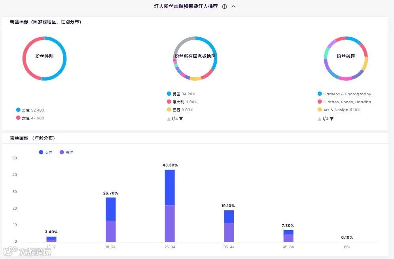Click the 7.30% value label
This screenshot has height=259, width=394.
tap(288, 226)
